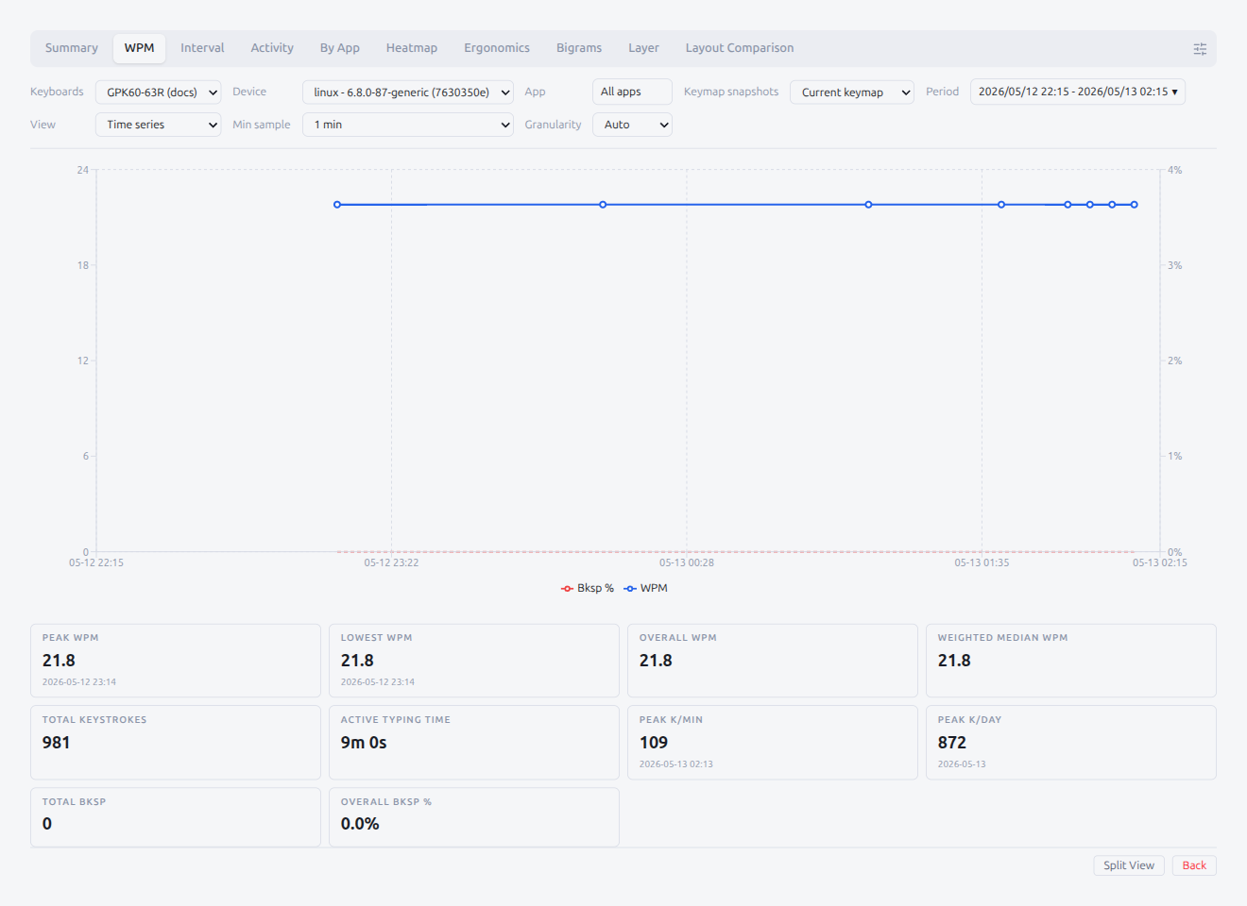The width and height of the screenshot is (1247, 906).
Task: Click the 05-13 01:35 axis label
Action: tap(982, 562)
